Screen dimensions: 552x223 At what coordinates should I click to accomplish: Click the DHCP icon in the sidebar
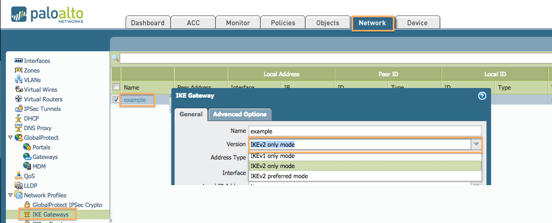(19, 118)
